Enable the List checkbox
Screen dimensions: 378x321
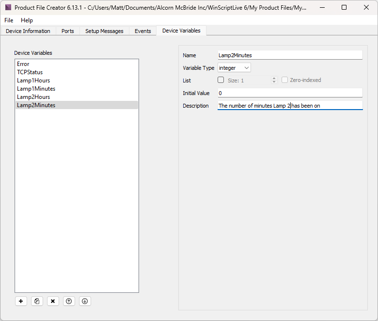click(x=221, y=80)
